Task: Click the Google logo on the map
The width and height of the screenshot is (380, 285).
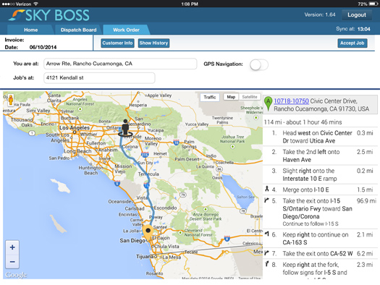Action: [16, 275]
